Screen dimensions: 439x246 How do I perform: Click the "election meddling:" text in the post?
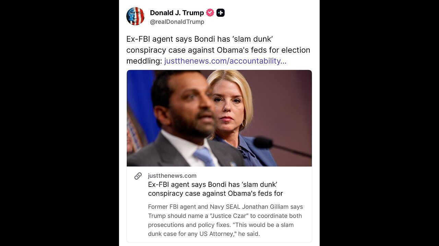coord(144,61)
